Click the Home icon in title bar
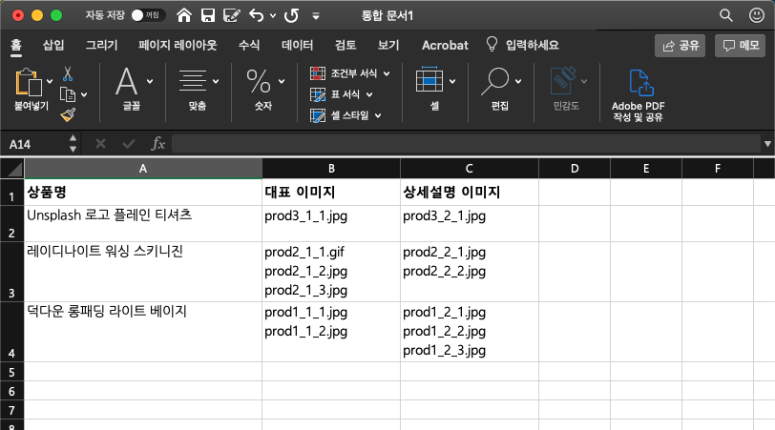 click(x=184, y=15)
